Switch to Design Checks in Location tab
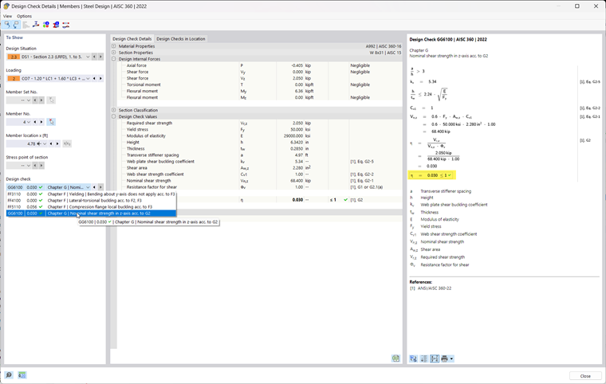The image size is (606, 384). (180, 38)
